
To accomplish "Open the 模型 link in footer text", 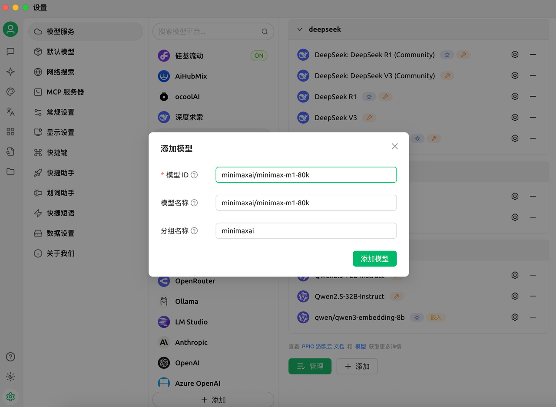I will (x=361, y=346).
